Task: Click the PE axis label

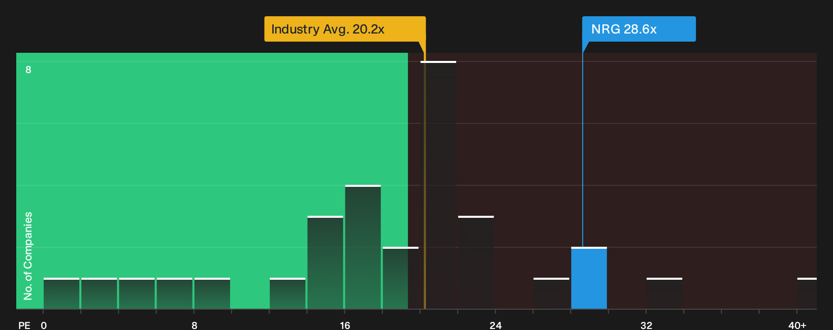Action: (24, 325)
